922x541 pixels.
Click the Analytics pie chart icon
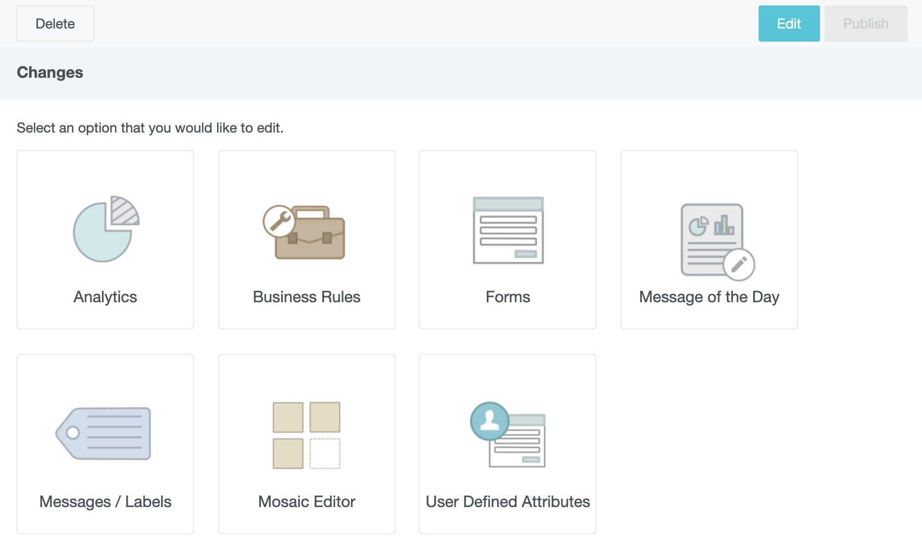tap(105, 229)
